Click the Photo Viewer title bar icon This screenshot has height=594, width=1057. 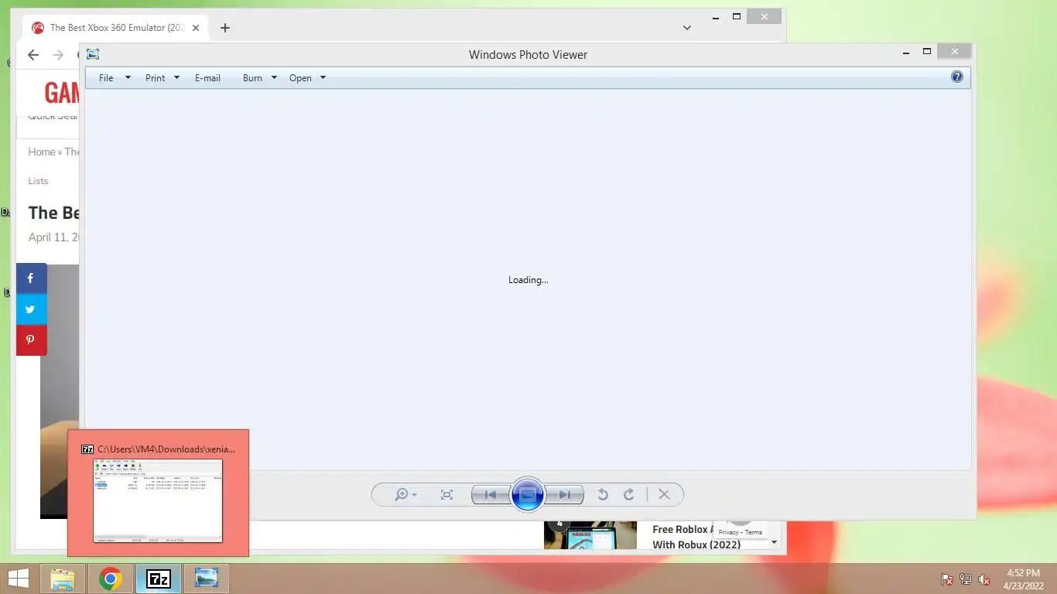(93, 54)
